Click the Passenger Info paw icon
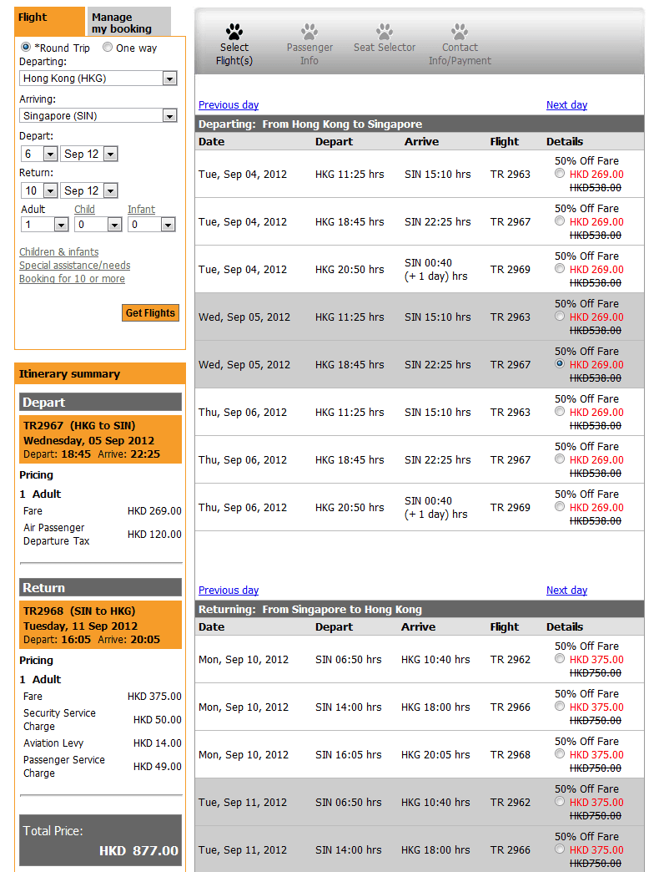Viewport: 659px width, 872px height. (x=309, y=32)
